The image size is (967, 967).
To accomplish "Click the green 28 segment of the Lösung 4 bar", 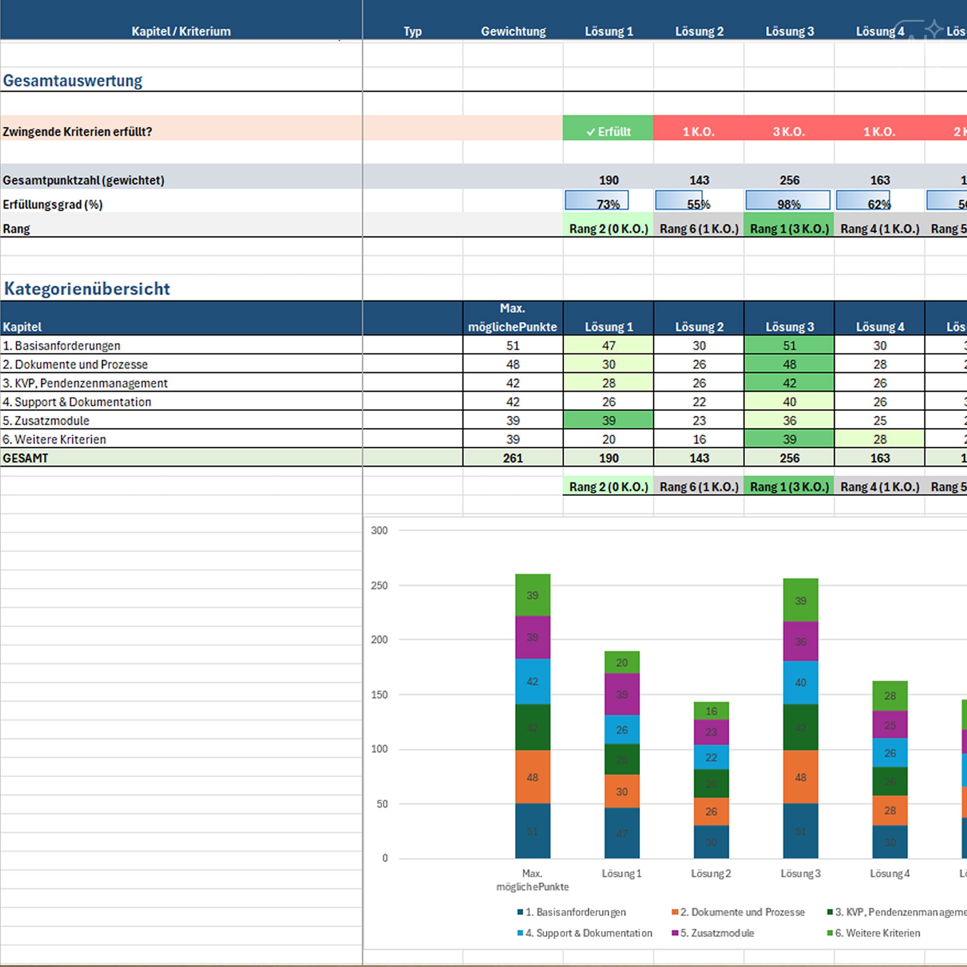I will [x=890, y=695].
